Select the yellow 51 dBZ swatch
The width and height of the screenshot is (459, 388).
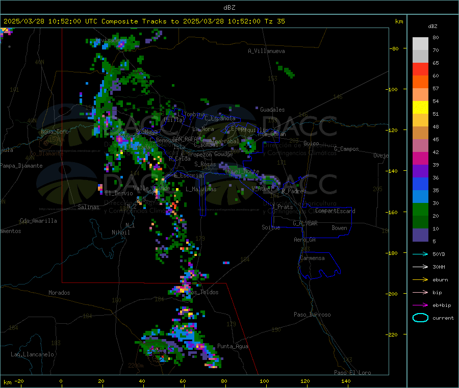click(420, 108)
